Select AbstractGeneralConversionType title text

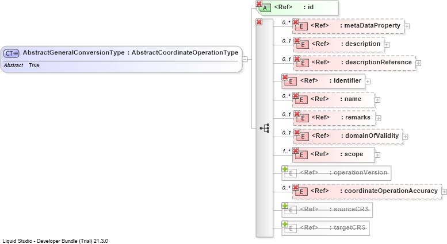(74, 53)
